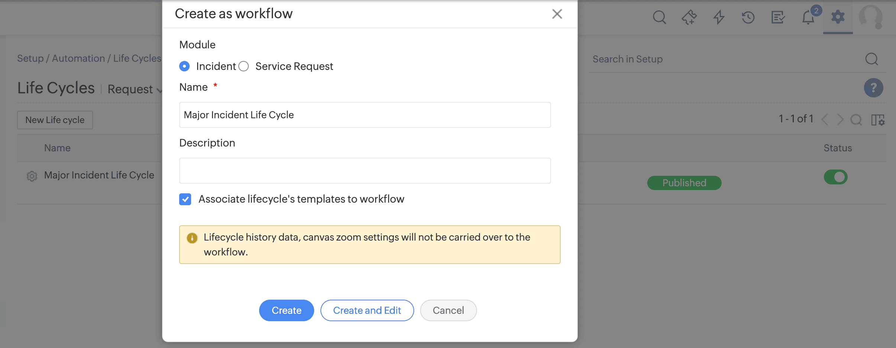This screenshot has width=896, height=348.
Task: Navigate to Automation in the breadcrumb
Action: [78, 58]
